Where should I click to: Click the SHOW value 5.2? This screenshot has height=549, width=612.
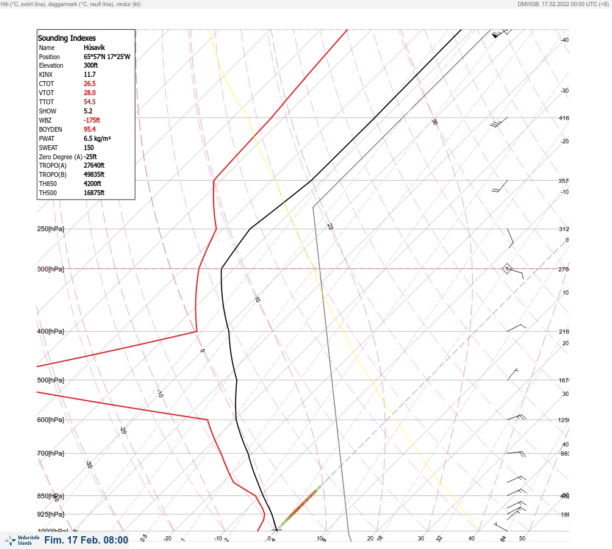click(x=88, y=111)
